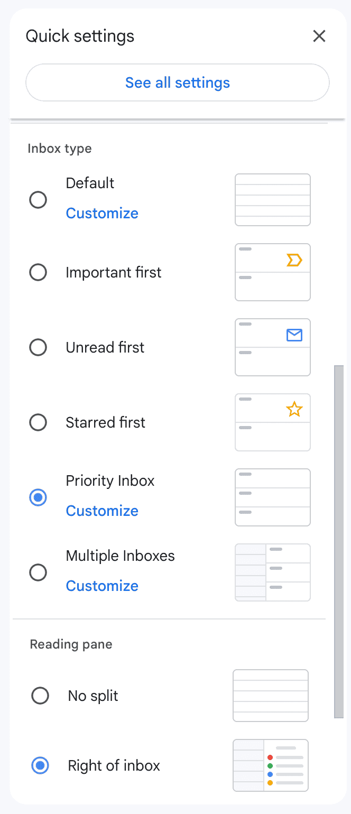Enable Starred first inbox

click(x=38, y=422)
